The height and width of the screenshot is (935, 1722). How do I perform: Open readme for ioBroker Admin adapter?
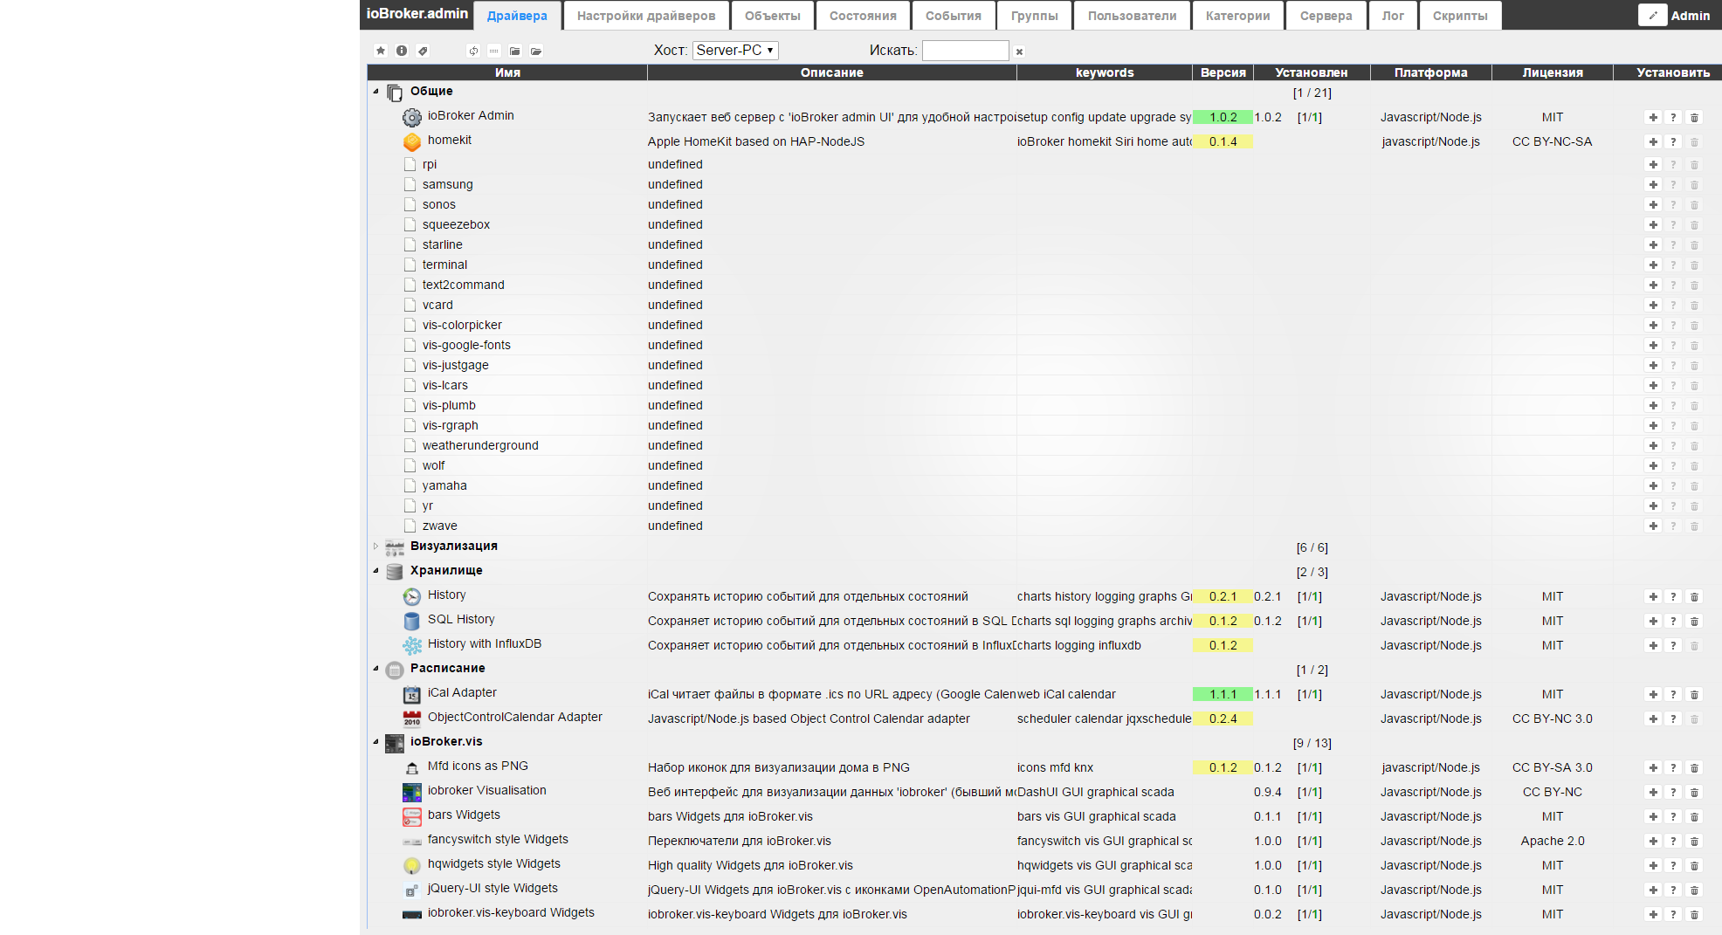tap(1673, 117)
